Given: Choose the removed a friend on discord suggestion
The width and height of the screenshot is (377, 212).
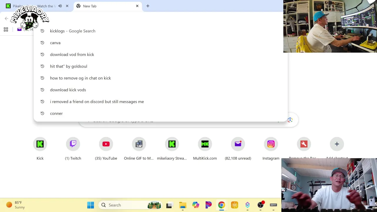Looking at the screenshot, I should tap(161, 102).
